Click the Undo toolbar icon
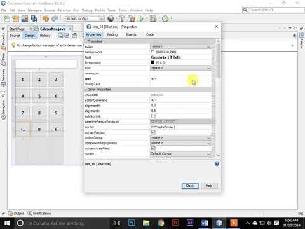Viewport: 305px width, 229px height. [45, 19]
